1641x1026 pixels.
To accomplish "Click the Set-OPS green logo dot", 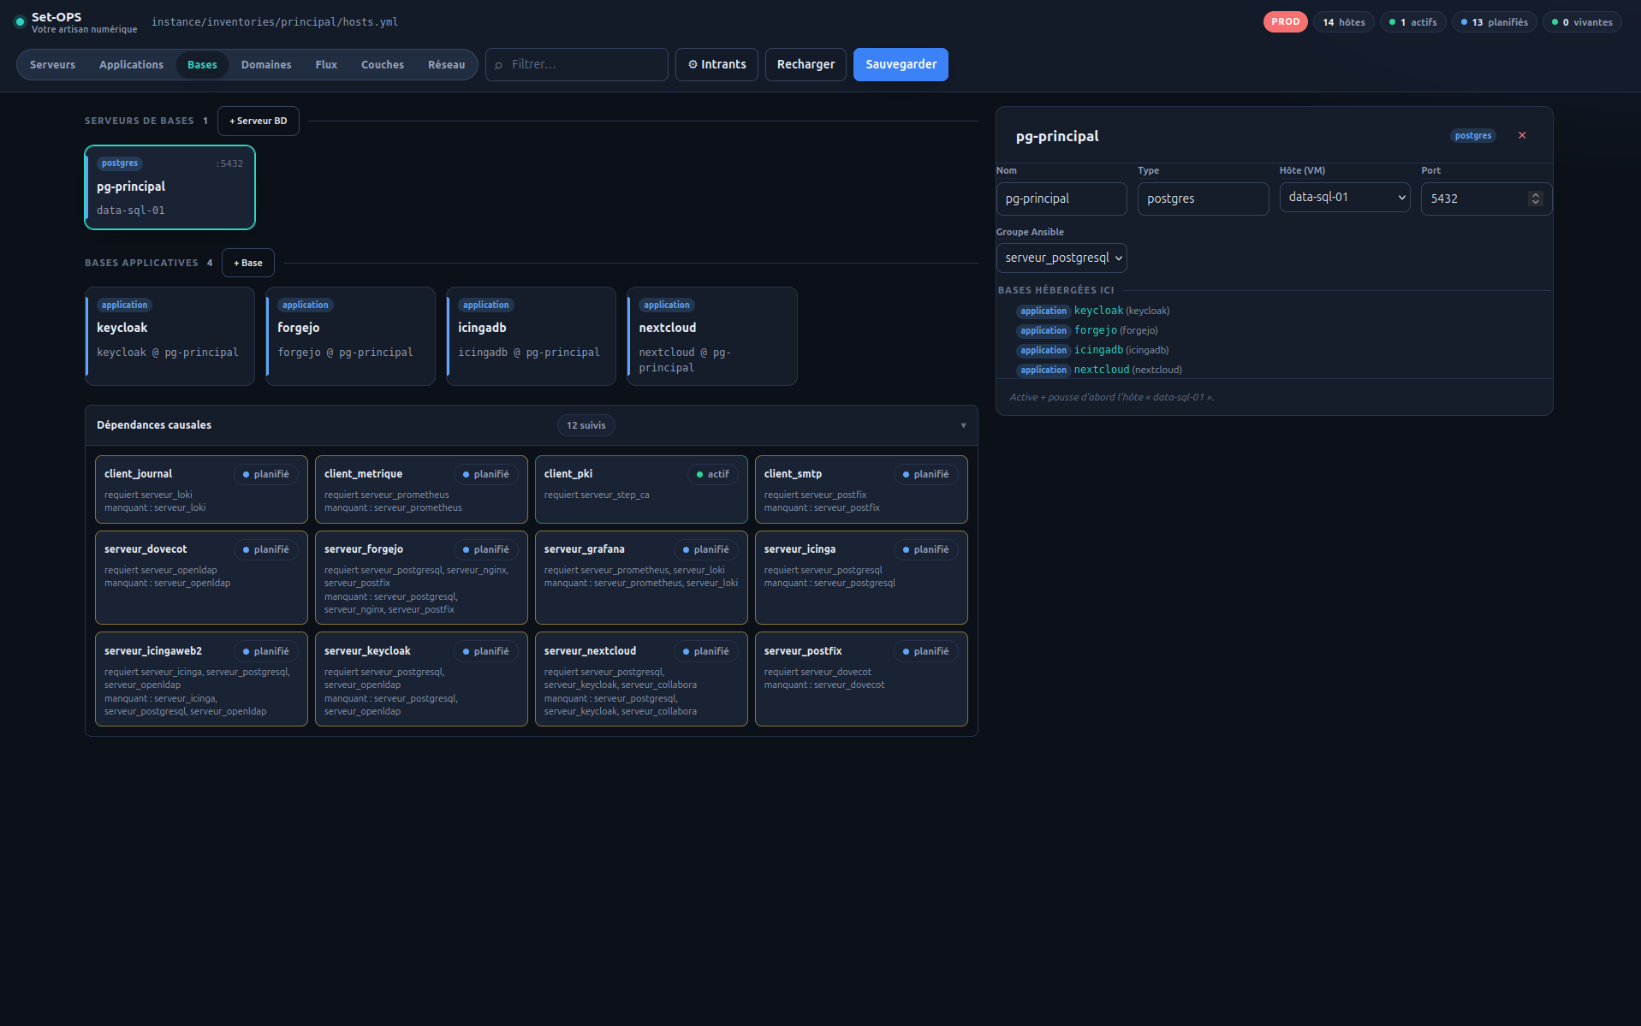I will [20, 22].
